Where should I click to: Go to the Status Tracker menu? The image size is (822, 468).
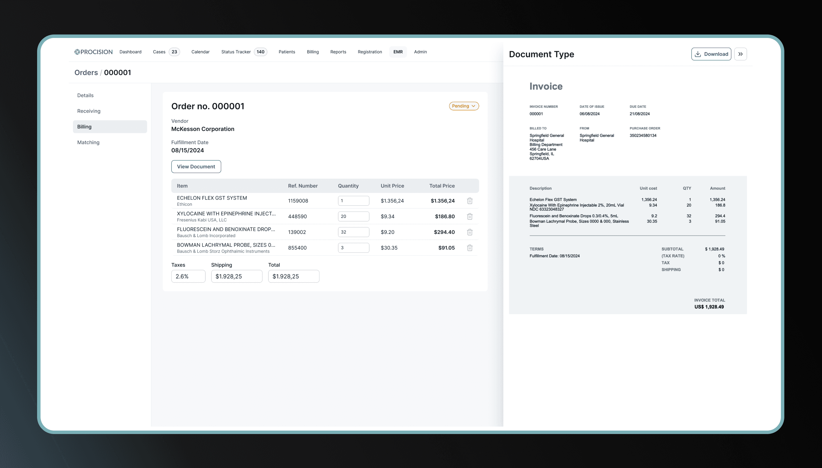[x=236, y=52]
